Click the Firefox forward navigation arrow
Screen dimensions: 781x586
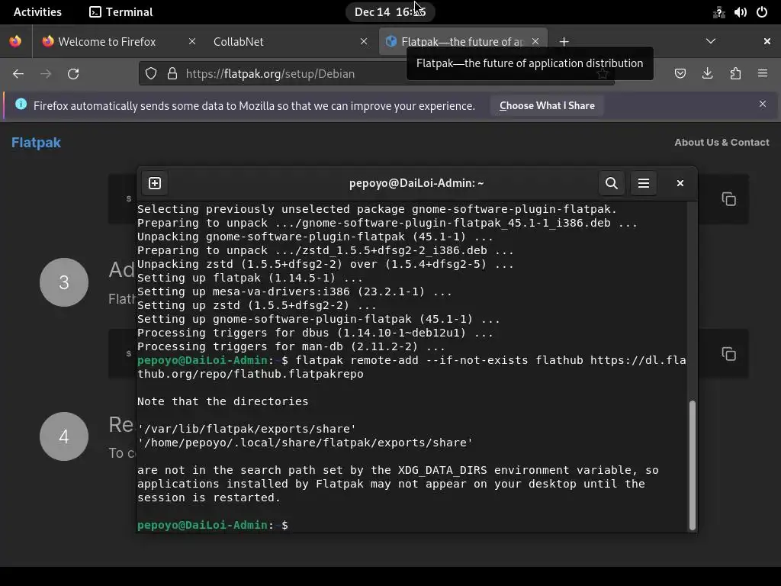tap(46, 74)
